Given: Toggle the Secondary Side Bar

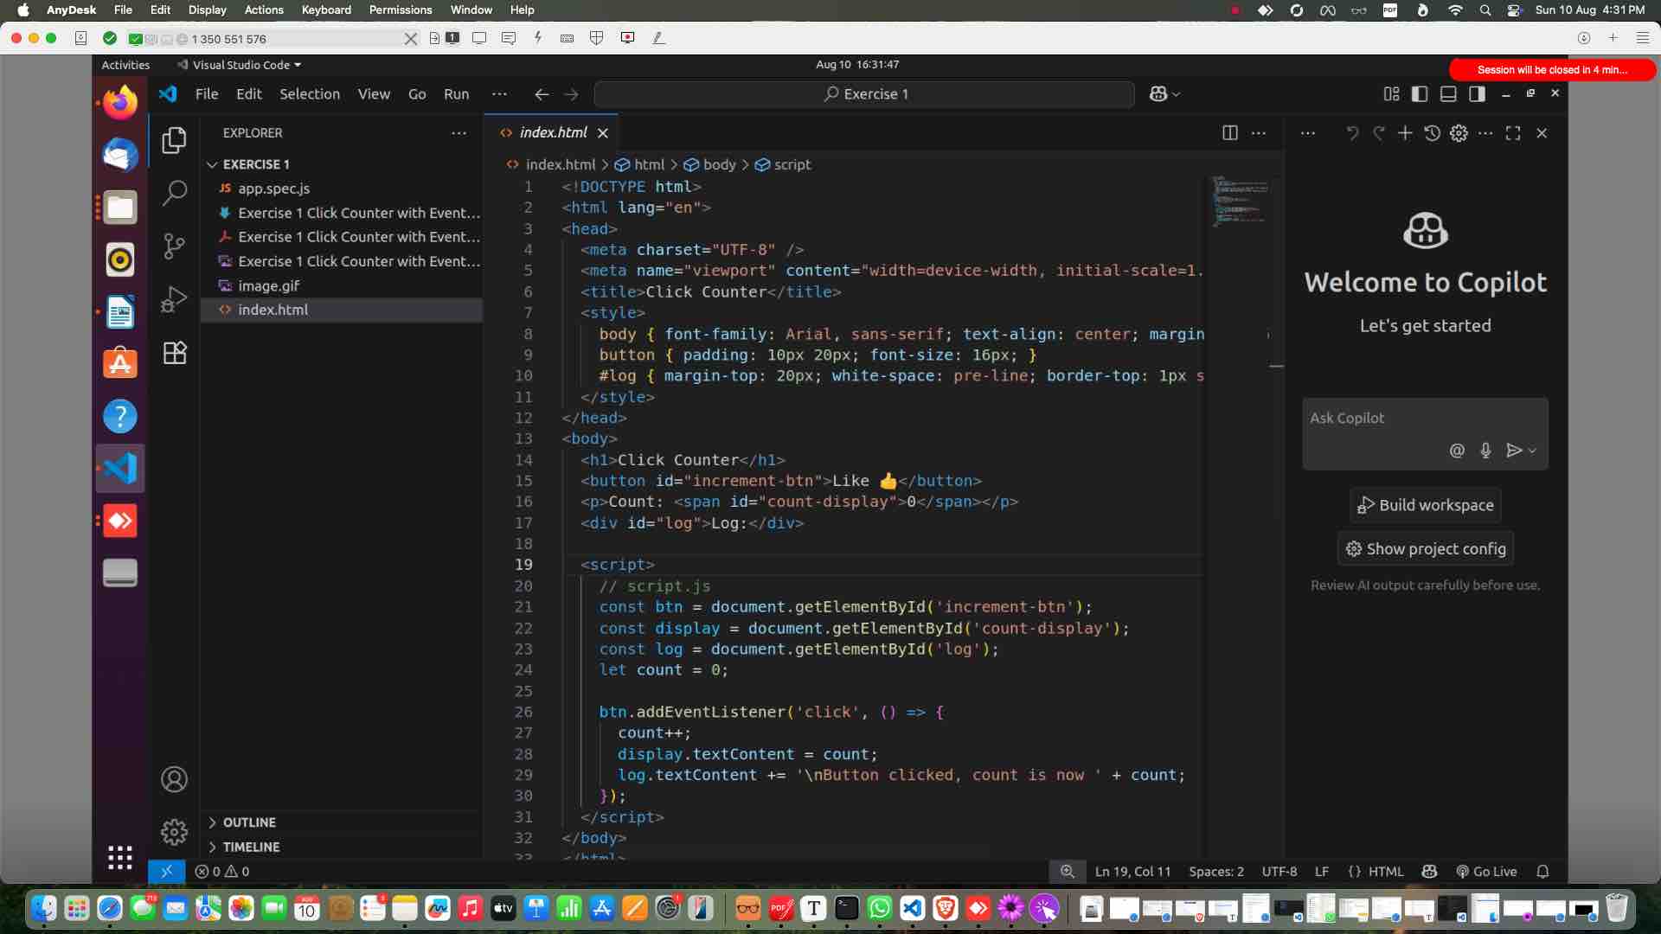Looking at the screenshot, I should tap(1478, 94).
